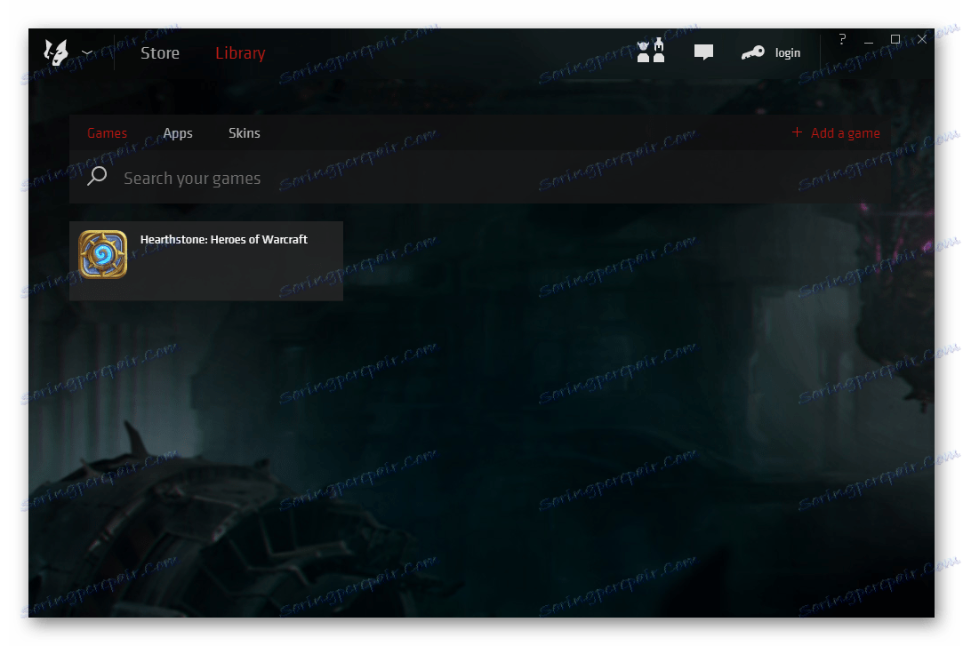
Task: Select Hearthstone: Heroes of Warcraft title text
Action: pos(223,239)
